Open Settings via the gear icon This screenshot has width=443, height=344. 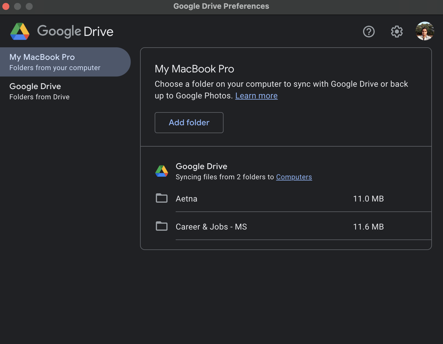397,32
